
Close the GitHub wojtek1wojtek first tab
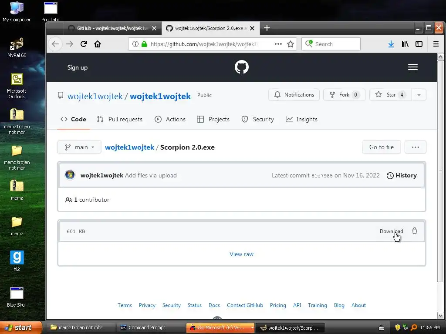point(154,28)
